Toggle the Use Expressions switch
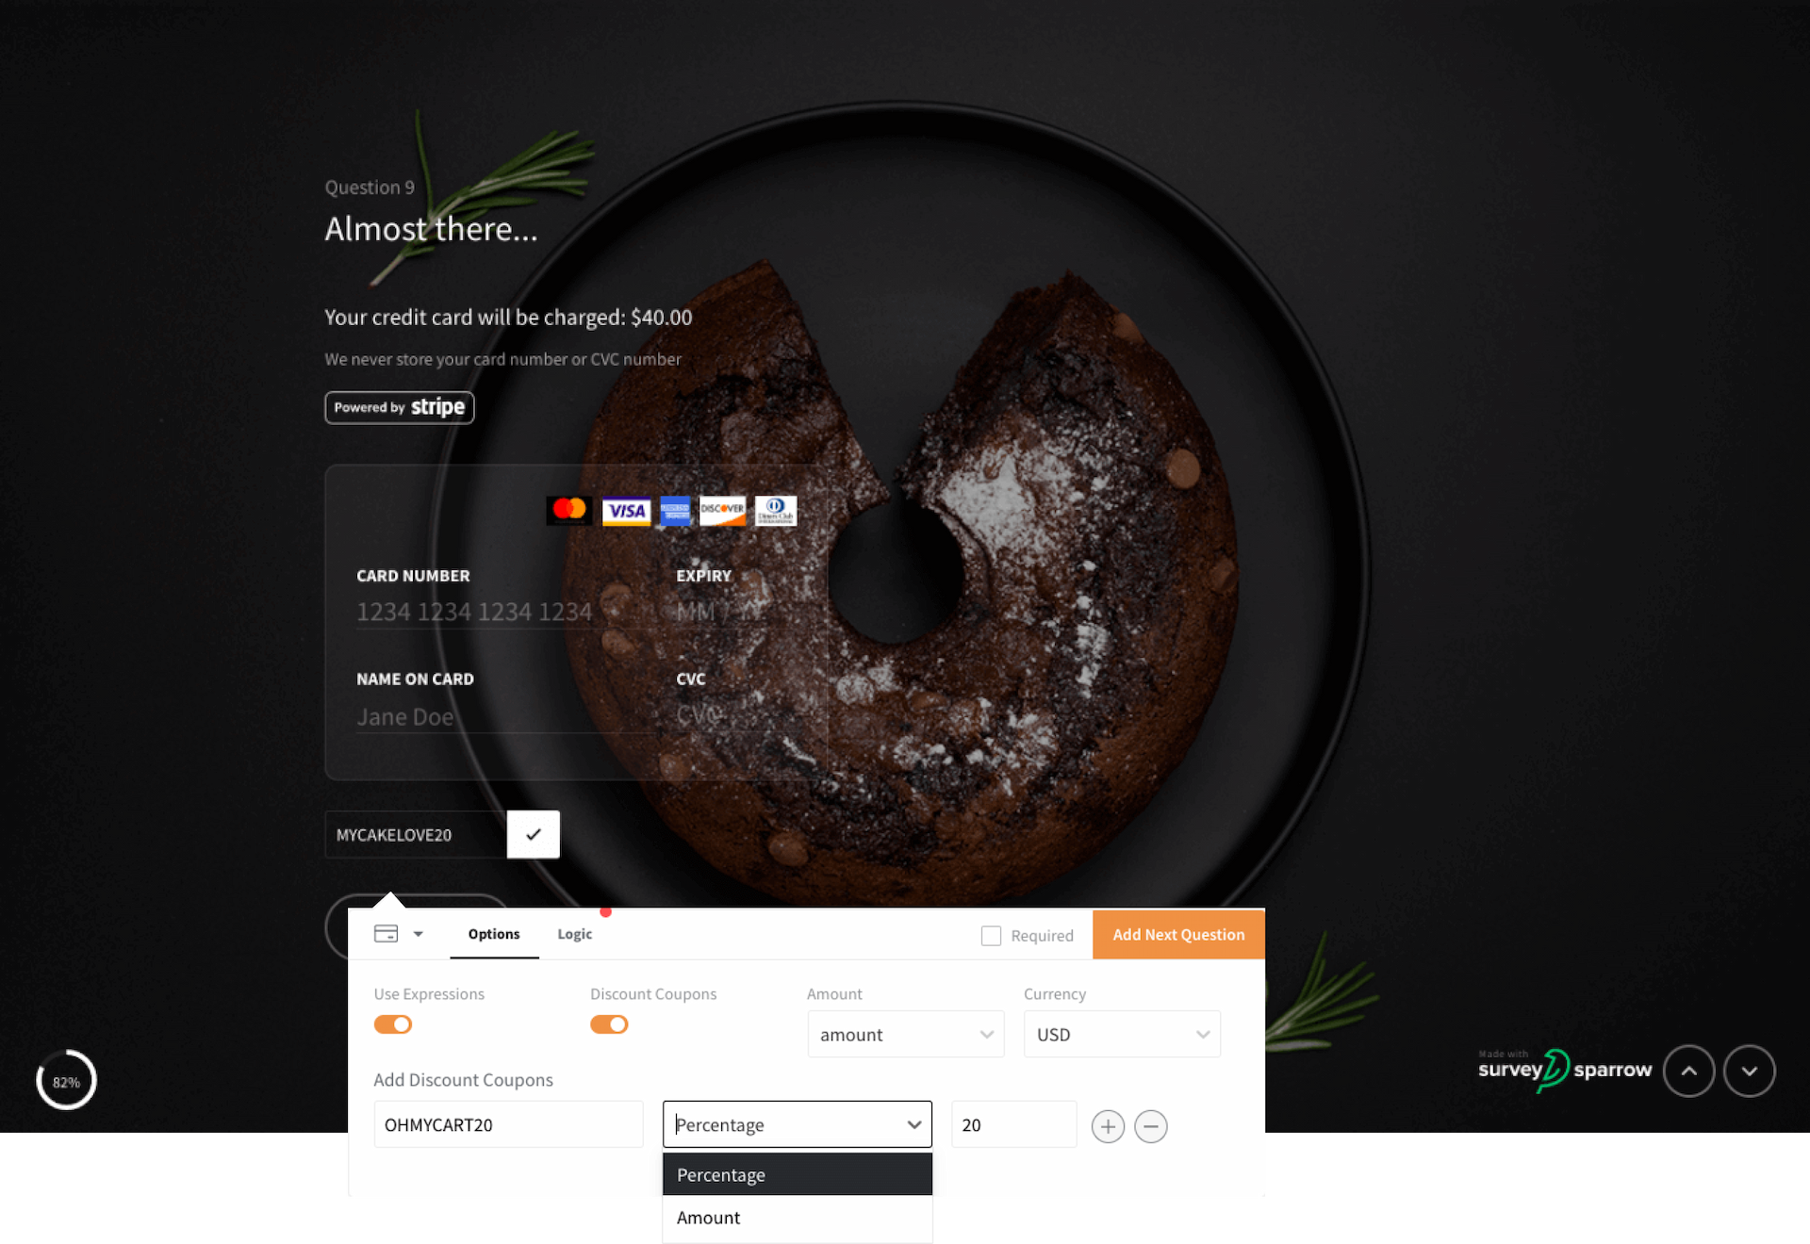 (395, 1024)
